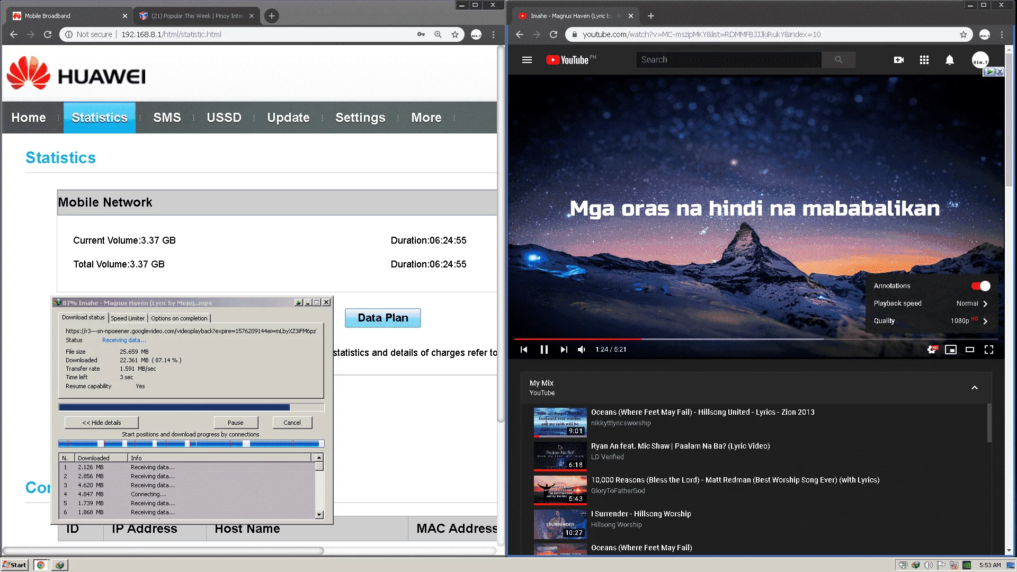Viewport: 1017px width, 572px height.
Task: Click Hide details in download dialog
Action: 102,423
